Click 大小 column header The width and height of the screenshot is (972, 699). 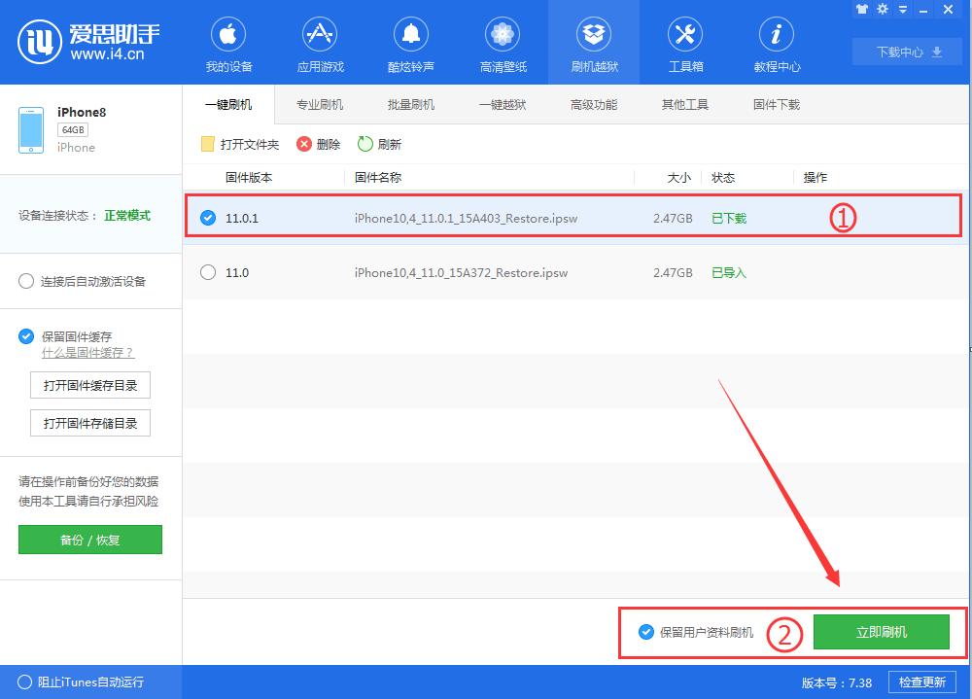click(678, 177)
